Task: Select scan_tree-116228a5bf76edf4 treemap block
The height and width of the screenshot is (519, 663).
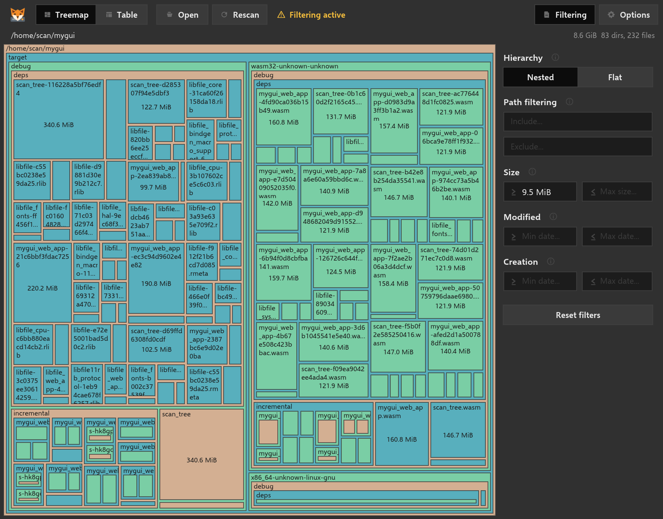Action: (59, 120)
